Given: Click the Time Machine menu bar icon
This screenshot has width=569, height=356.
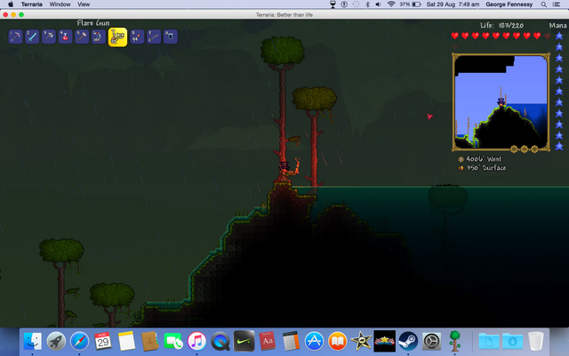Looking at the screenshot, I should (356, 4).
